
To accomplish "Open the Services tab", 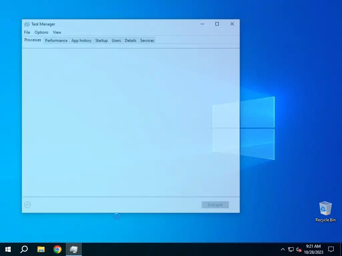I will (x=147, y=40).
